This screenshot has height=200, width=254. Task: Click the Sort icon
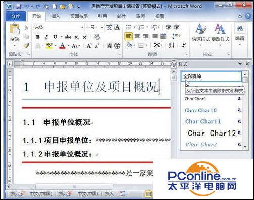pos(172,45)
